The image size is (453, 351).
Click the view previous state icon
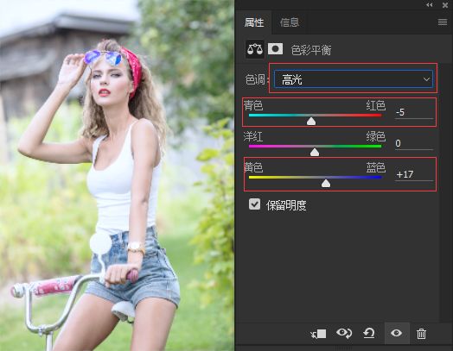click(x=344, y=333)
